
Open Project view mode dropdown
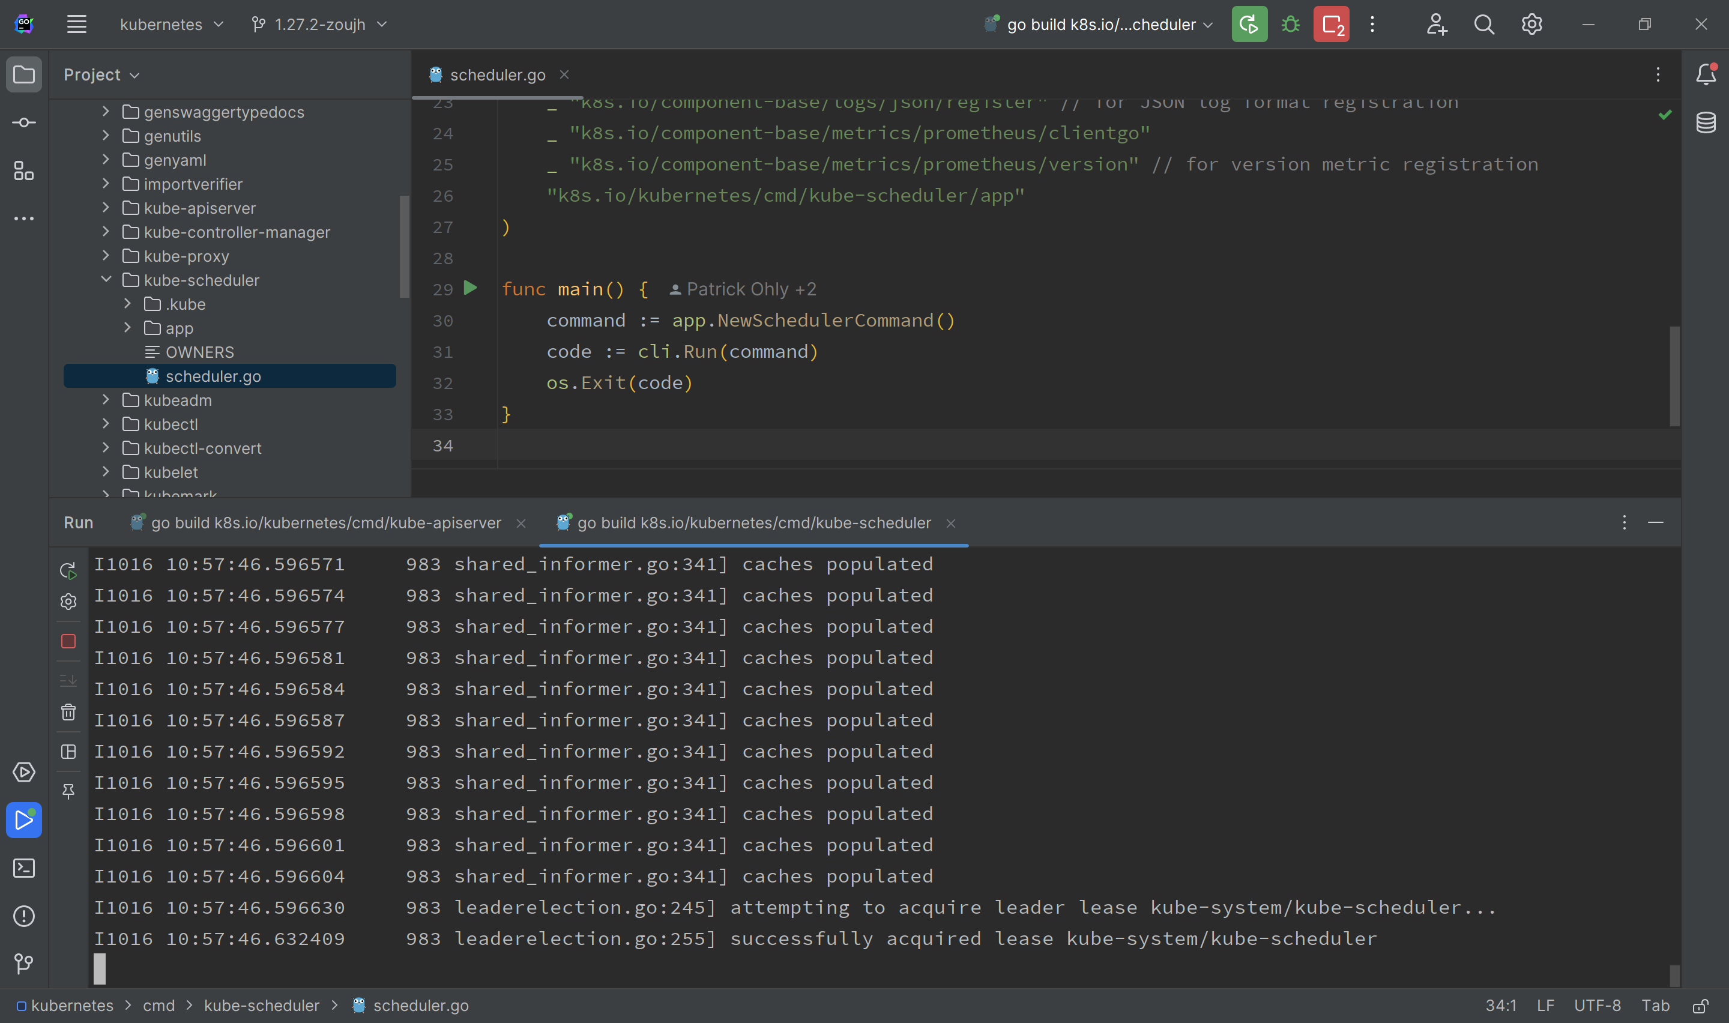click(x=101, y=74)
